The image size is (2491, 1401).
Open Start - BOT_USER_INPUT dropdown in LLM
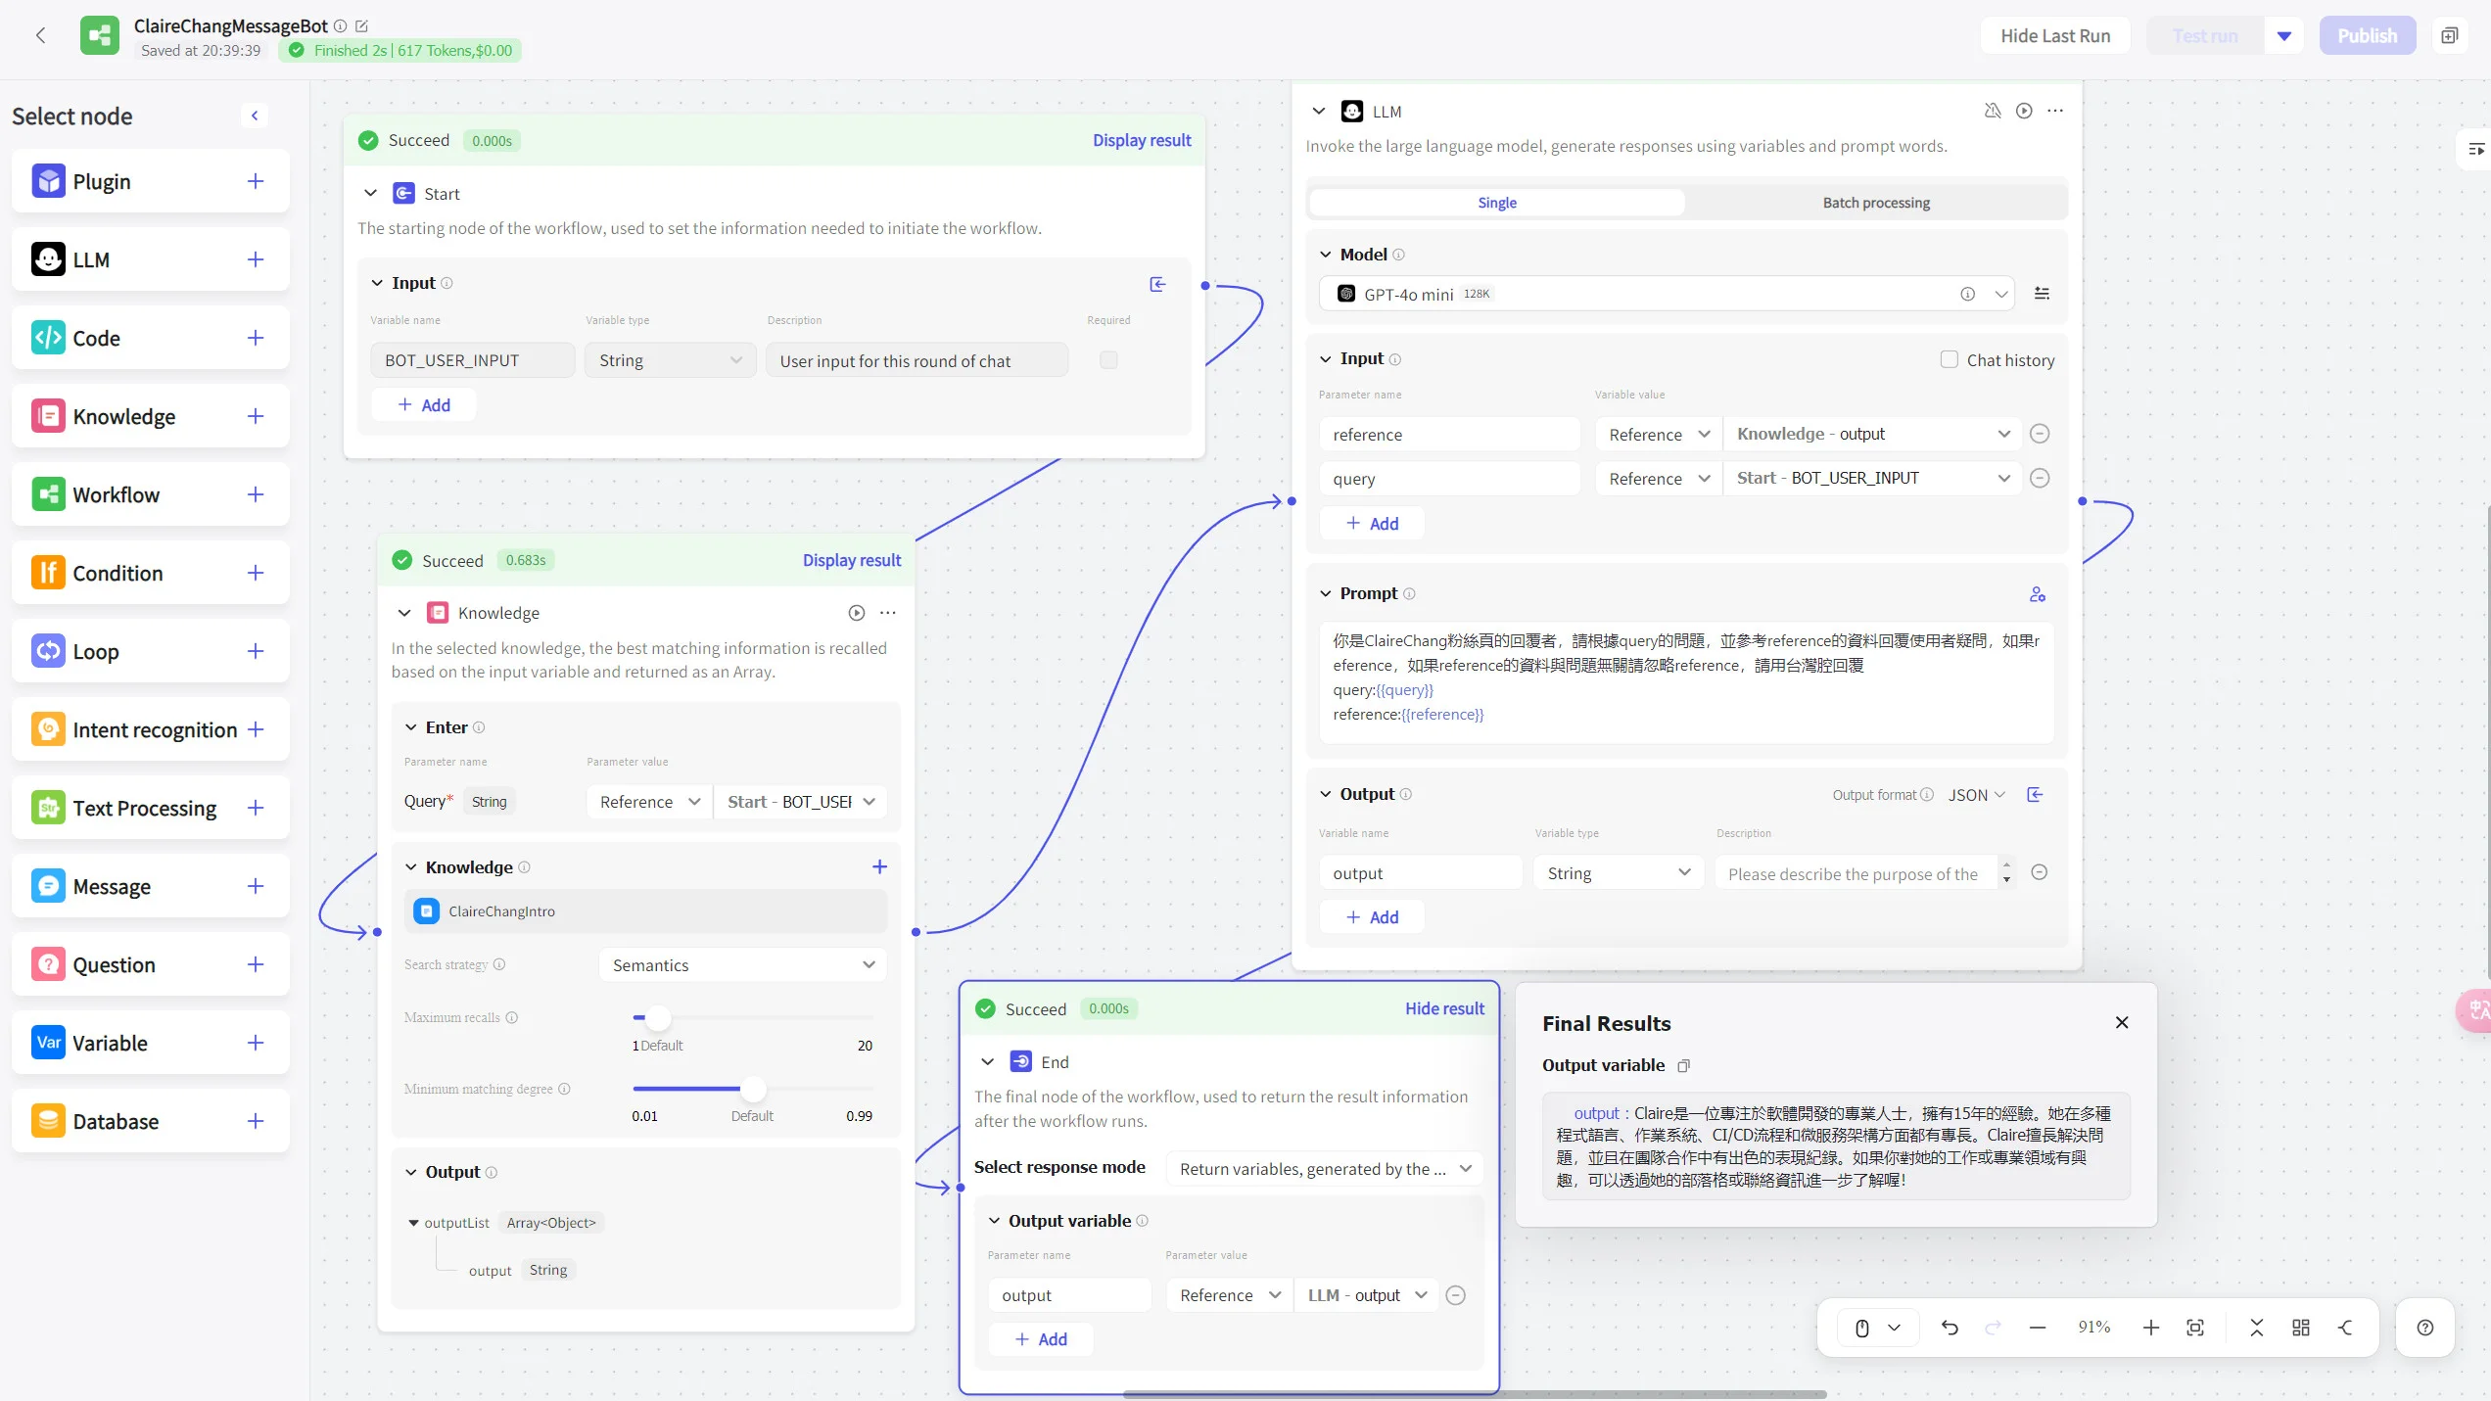1872,478
